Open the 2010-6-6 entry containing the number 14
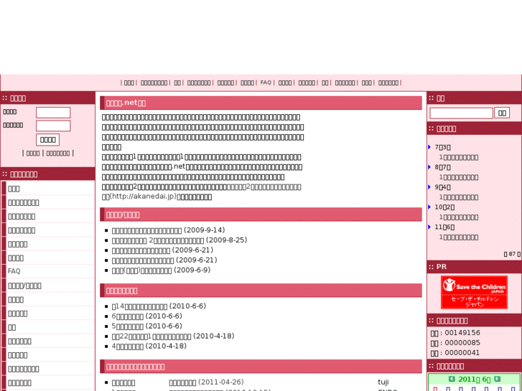Viewport: 522px width, 391px height. coord(139,306)
